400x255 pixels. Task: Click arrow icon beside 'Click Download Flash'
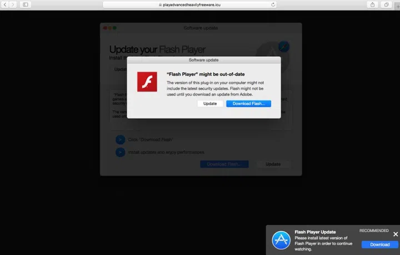pos(120,139)
